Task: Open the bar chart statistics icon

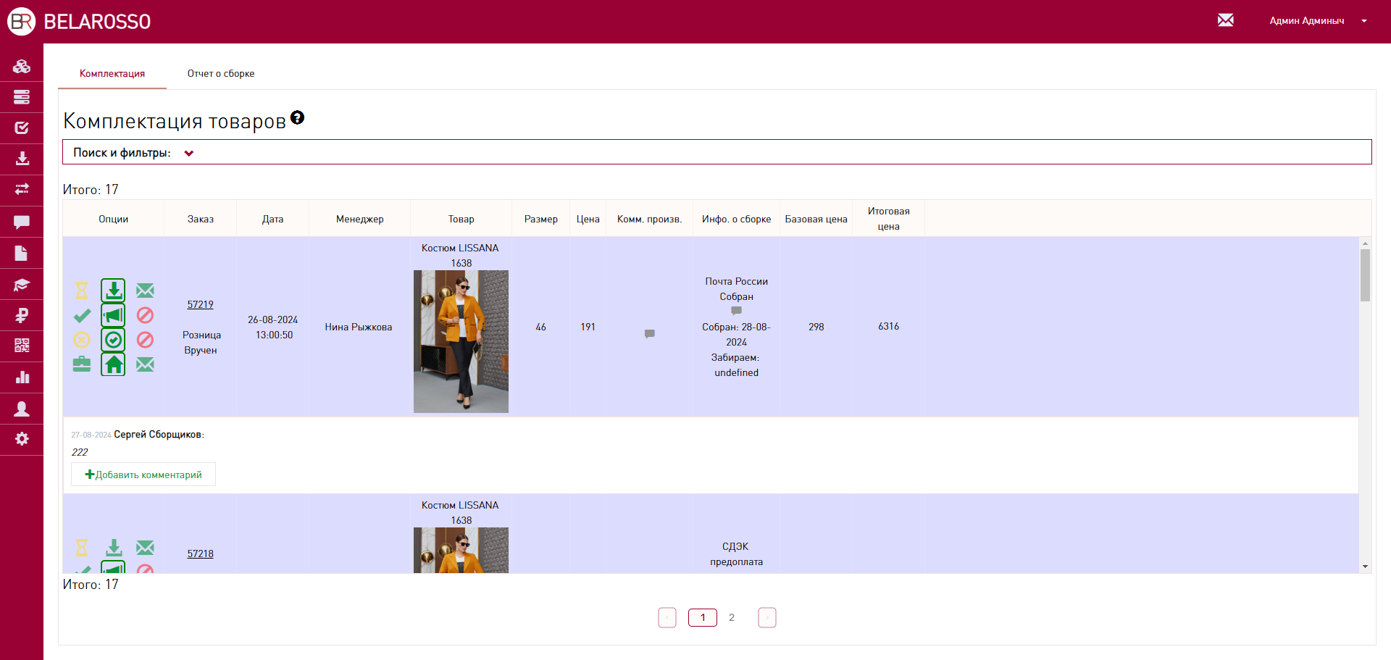Action: coord(22,377)
